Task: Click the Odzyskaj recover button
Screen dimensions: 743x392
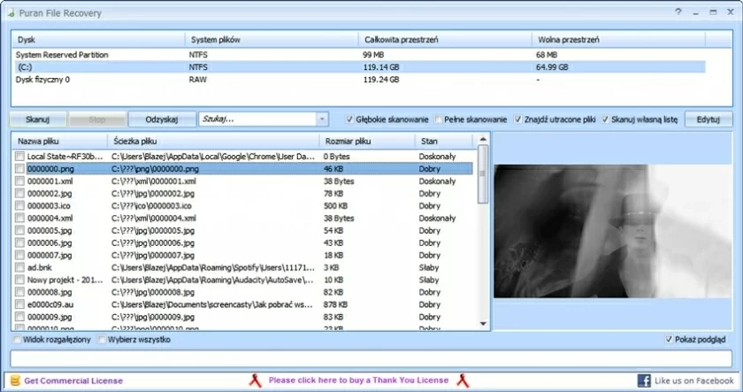Action: click(x=162, y=119)
